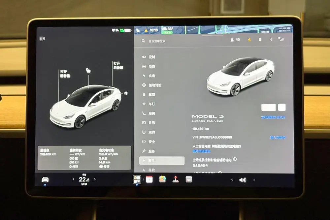Tap the 81% battery indicator
Viewport: 330px width, 220px height.
[x=122, y=30]
